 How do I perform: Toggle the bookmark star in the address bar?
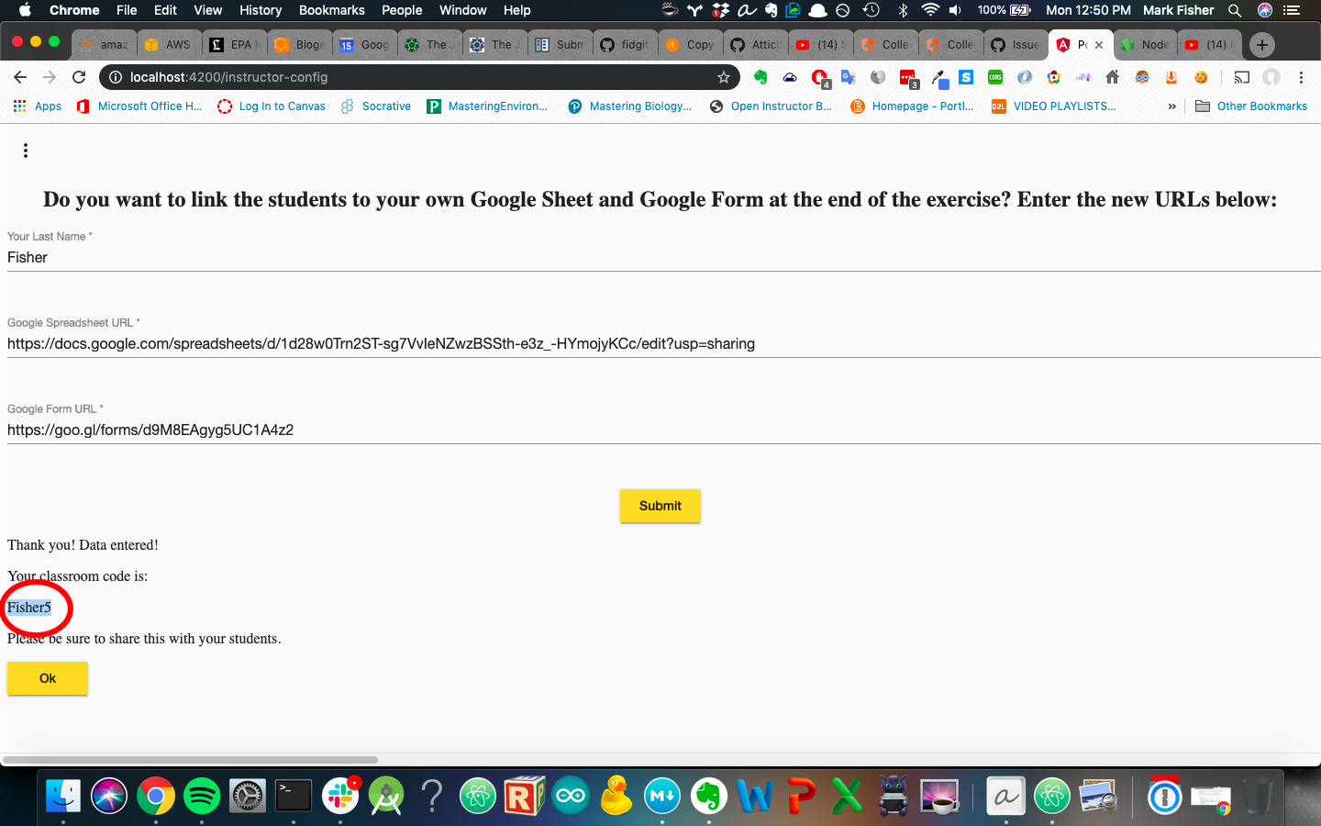(x=724, y=77)
